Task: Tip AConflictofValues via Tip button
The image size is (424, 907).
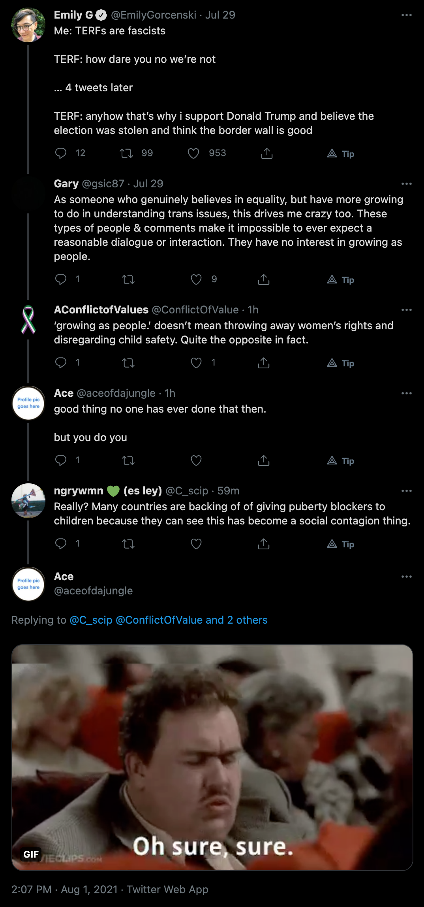Action: point(341,363)
